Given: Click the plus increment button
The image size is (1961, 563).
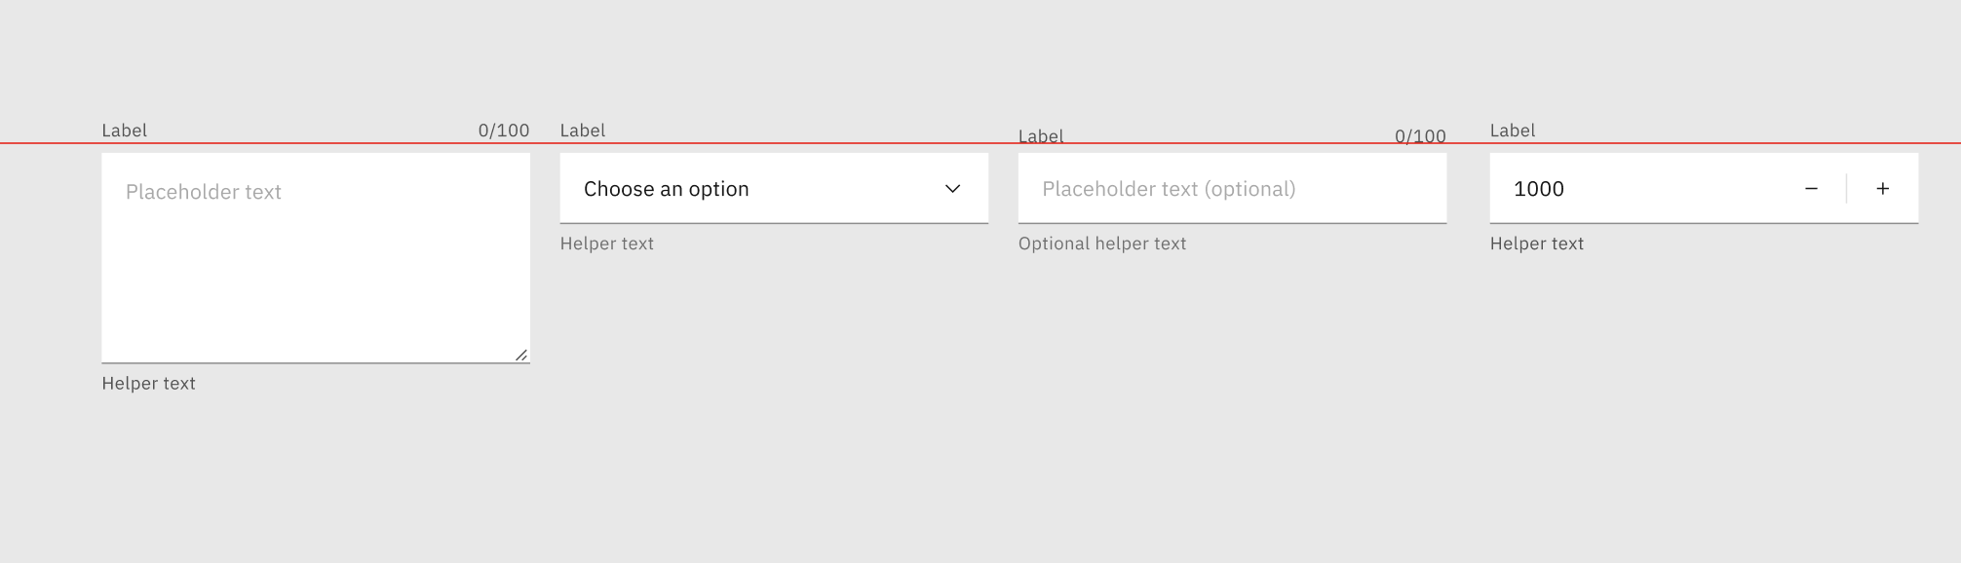Looking at the screenshot, I should (1882, 189).
